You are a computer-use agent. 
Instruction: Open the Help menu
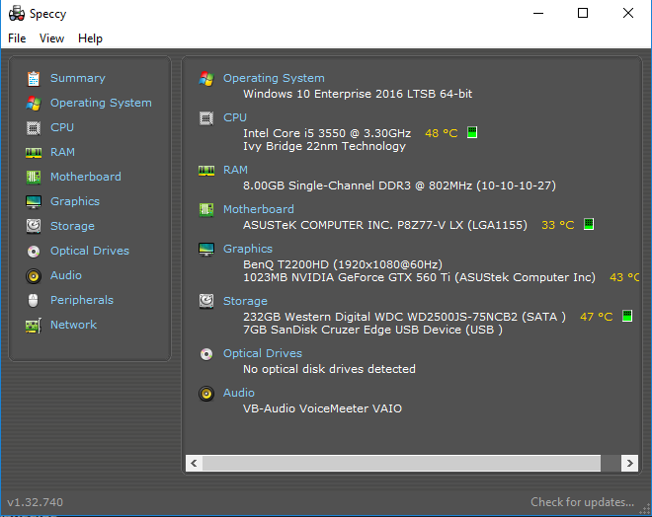coord(90,38)
